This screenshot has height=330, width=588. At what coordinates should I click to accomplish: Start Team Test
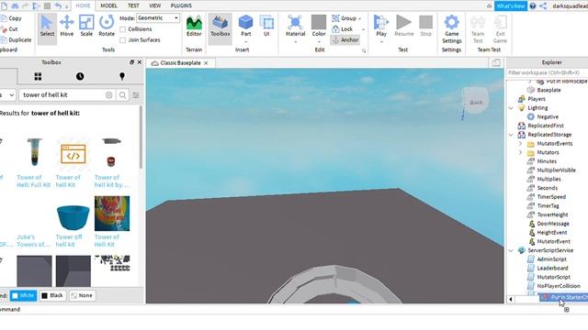click(478, 29)
